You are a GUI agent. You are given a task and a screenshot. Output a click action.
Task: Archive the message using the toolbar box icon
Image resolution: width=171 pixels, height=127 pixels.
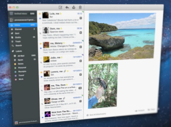click(x=74, y=8)
